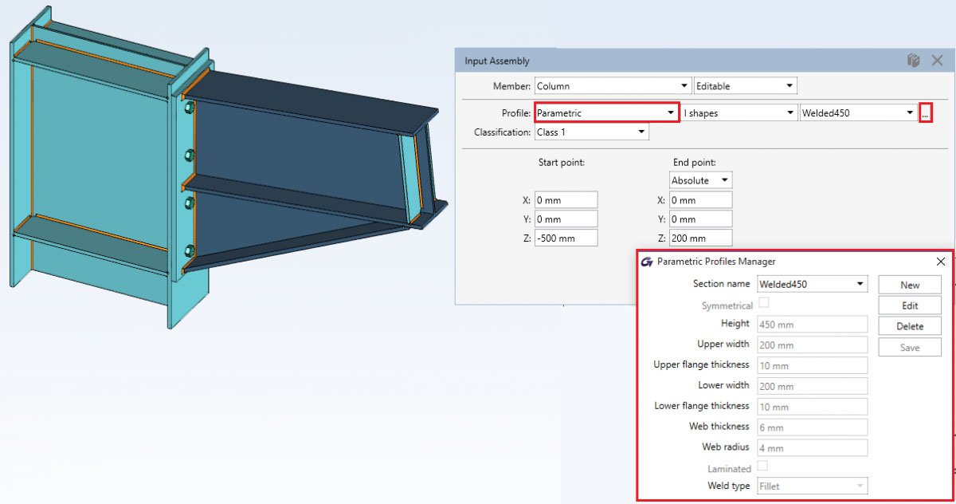
Task: Click the ... browse button beside Welded450
Action: click(x=925, y=112)
